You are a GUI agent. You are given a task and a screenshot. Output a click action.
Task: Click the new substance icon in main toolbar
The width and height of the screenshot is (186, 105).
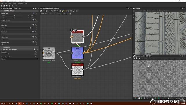pyautogui.click(x=1, y=6)
